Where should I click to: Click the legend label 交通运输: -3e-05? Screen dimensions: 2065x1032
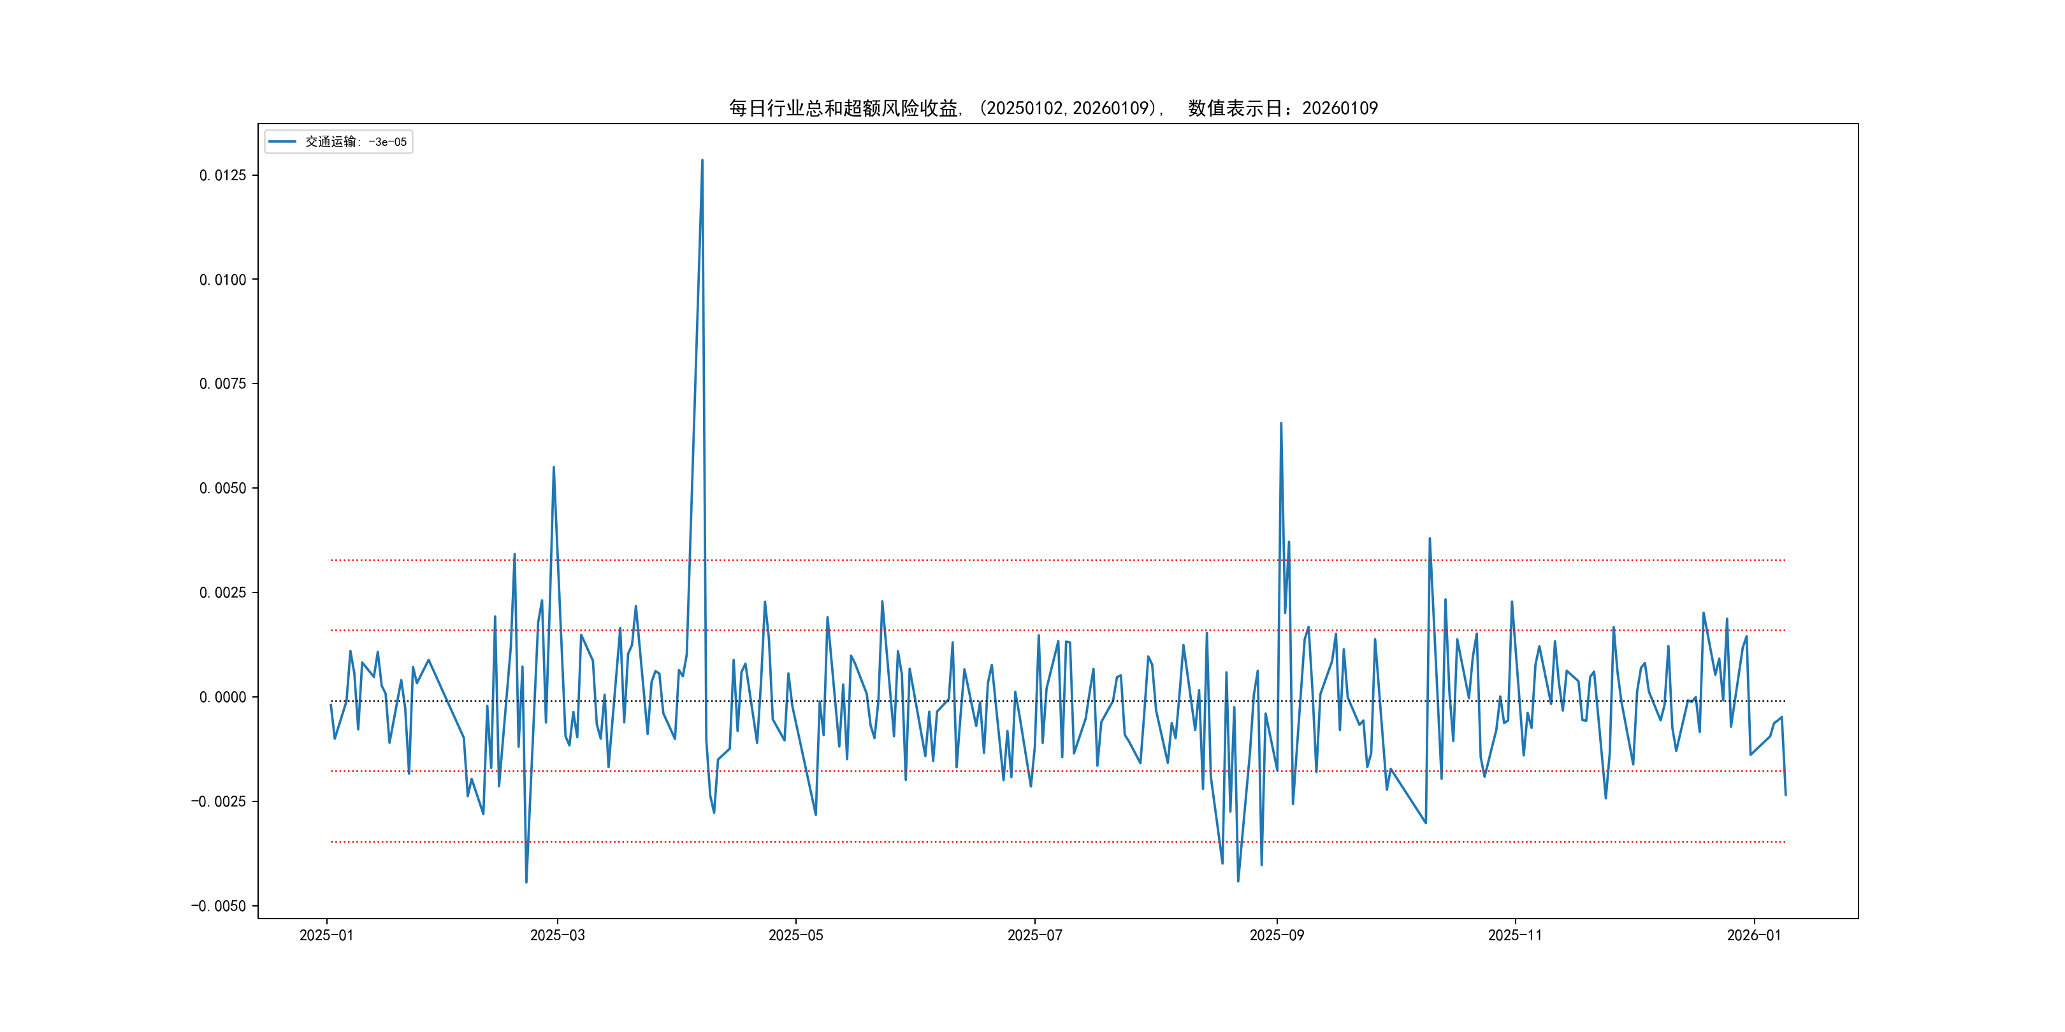[x=356, y=142]
